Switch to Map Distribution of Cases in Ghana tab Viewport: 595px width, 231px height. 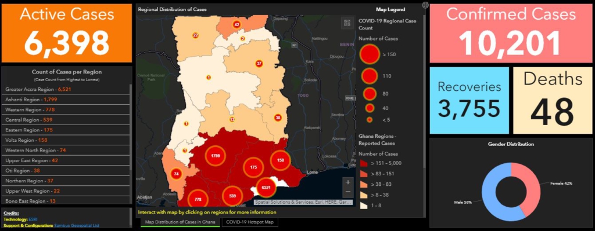[x=180, y=222]
